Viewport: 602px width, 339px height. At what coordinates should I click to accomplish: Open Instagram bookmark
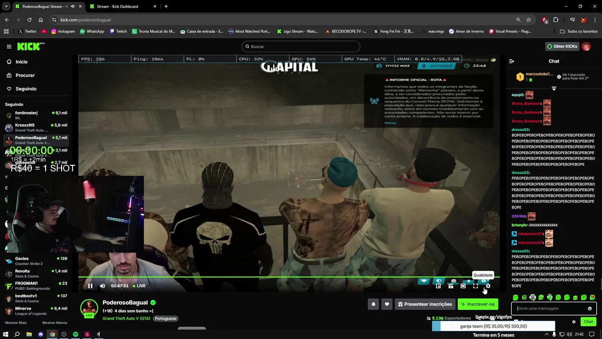(x=63, y=32)
